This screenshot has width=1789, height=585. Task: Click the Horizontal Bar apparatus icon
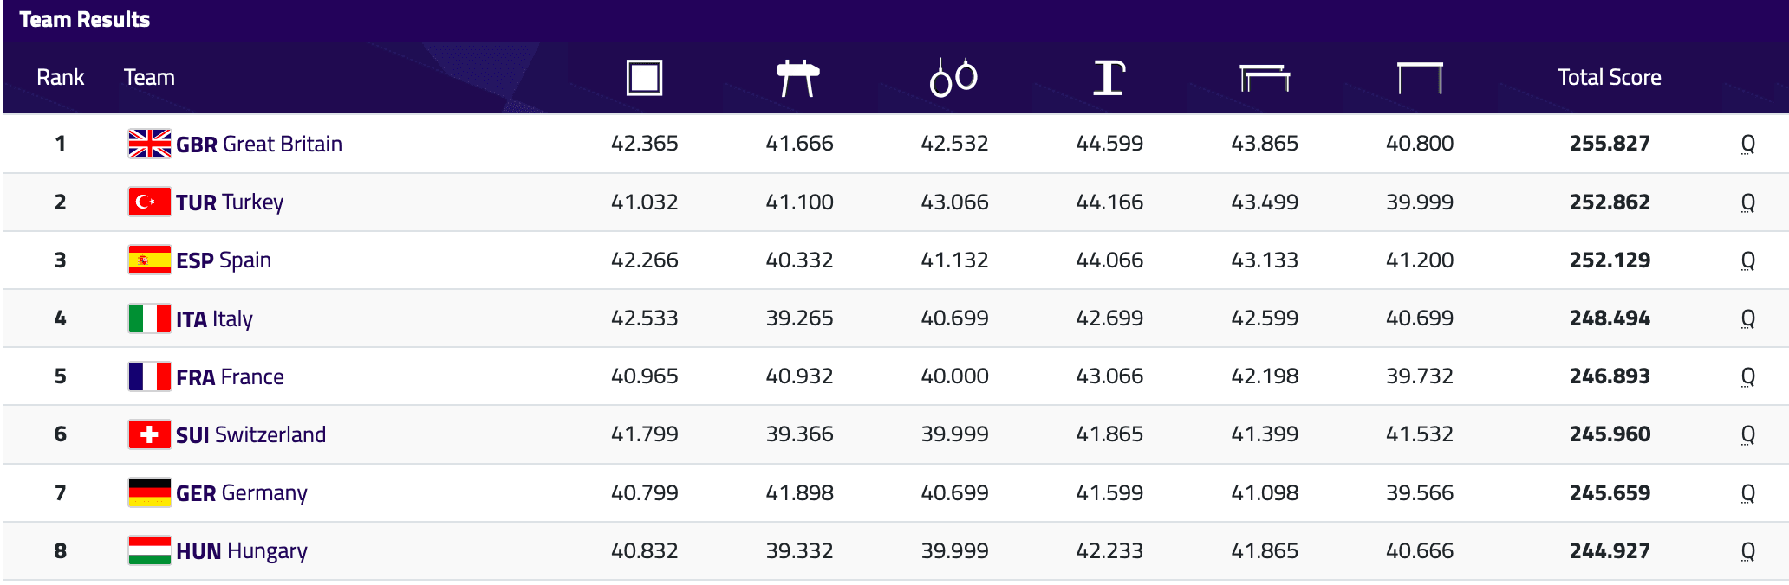(x=1420, y=78)
